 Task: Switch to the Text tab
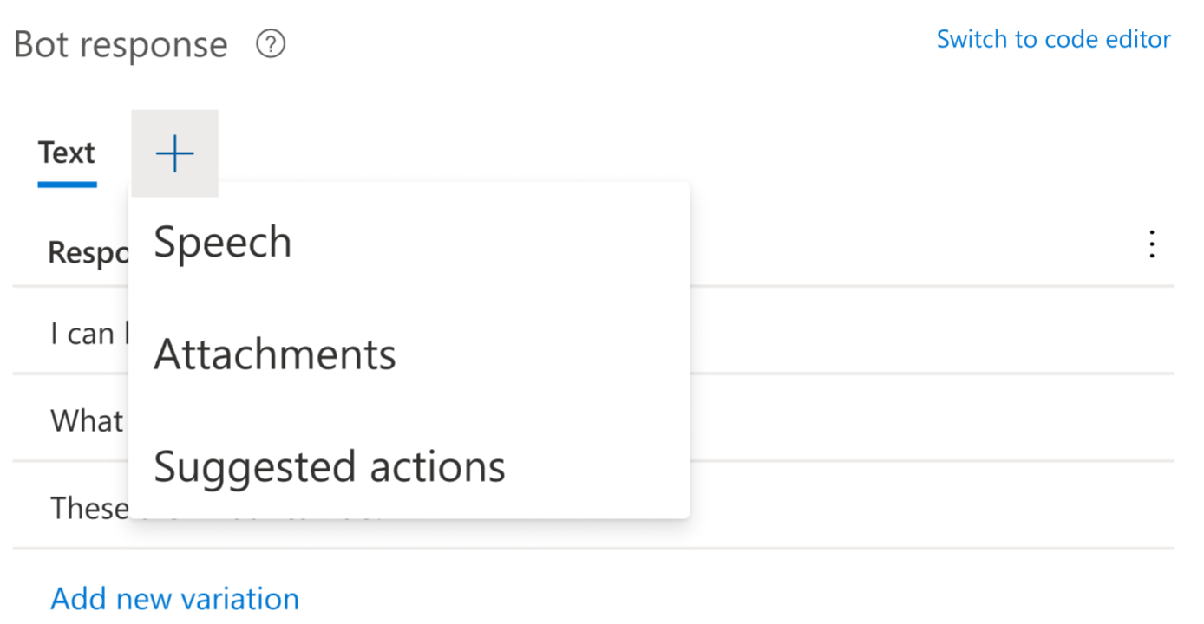click(x=67, y=153)
